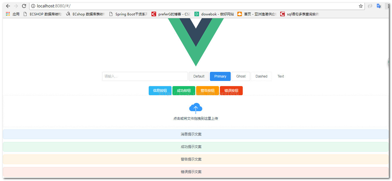Open dowebok - 做好网站 bookmark

(x=214, y=14)
